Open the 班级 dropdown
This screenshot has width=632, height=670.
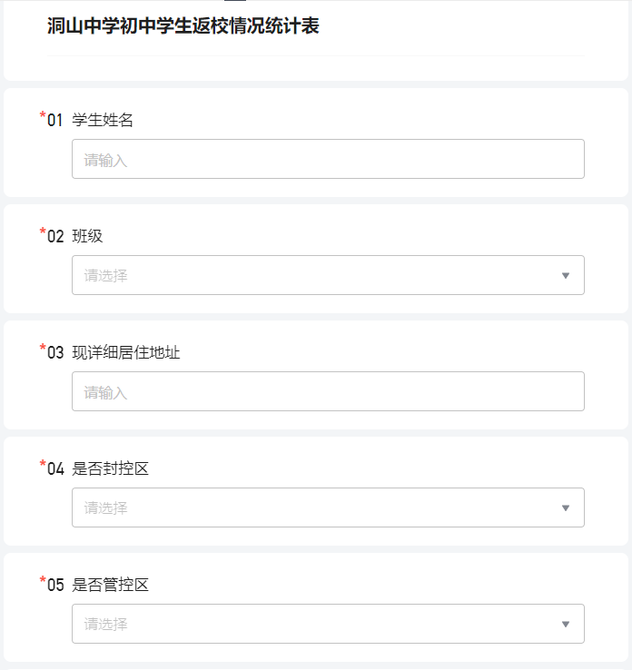point(328,275)
